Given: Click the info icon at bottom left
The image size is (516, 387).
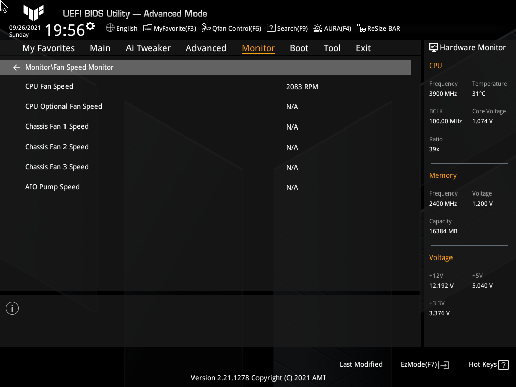Looking at the screenshot, I should click(x=12, y=308).
